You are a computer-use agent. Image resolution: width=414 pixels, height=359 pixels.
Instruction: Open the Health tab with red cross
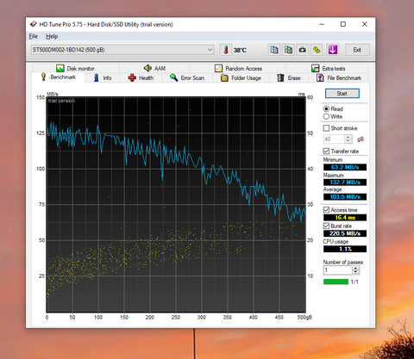click(141, 77)
